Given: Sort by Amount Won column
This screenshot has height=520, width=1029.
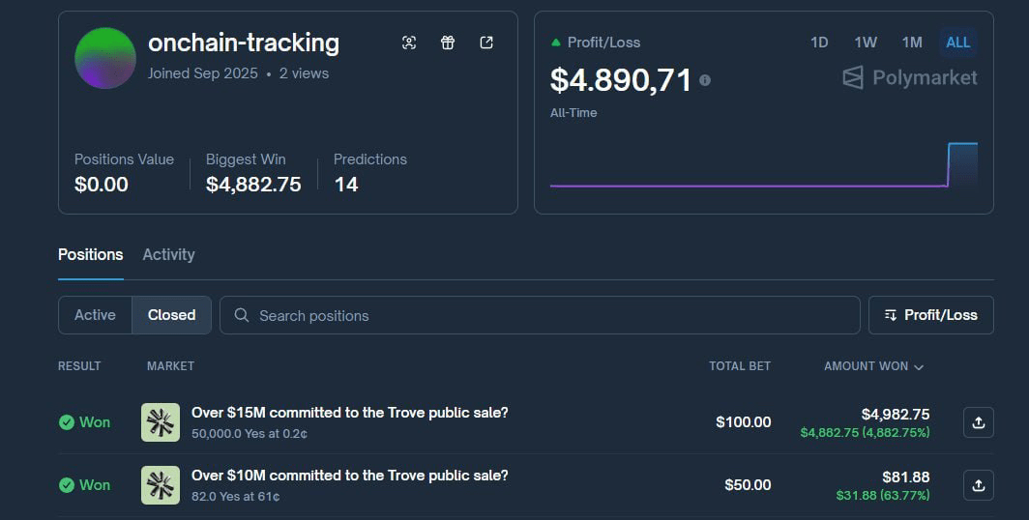Looking at the screenshot, I should [x=873, y=366].
